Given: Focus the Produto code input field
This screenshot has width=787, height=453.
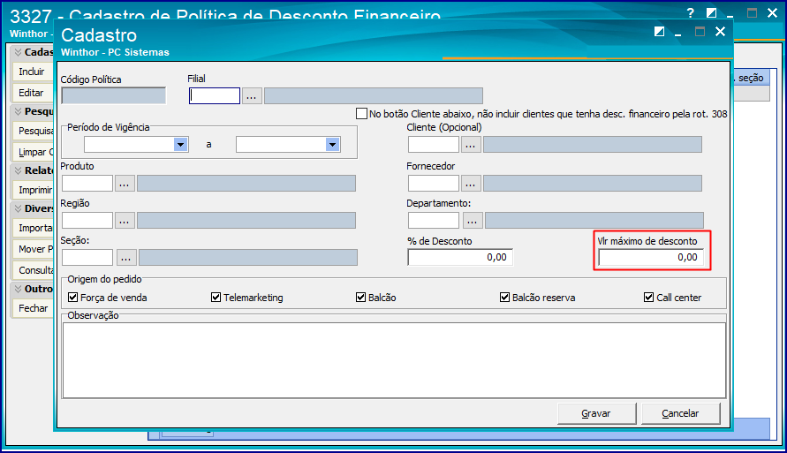Looking at the screenshot, I should (x=87, y=183).
